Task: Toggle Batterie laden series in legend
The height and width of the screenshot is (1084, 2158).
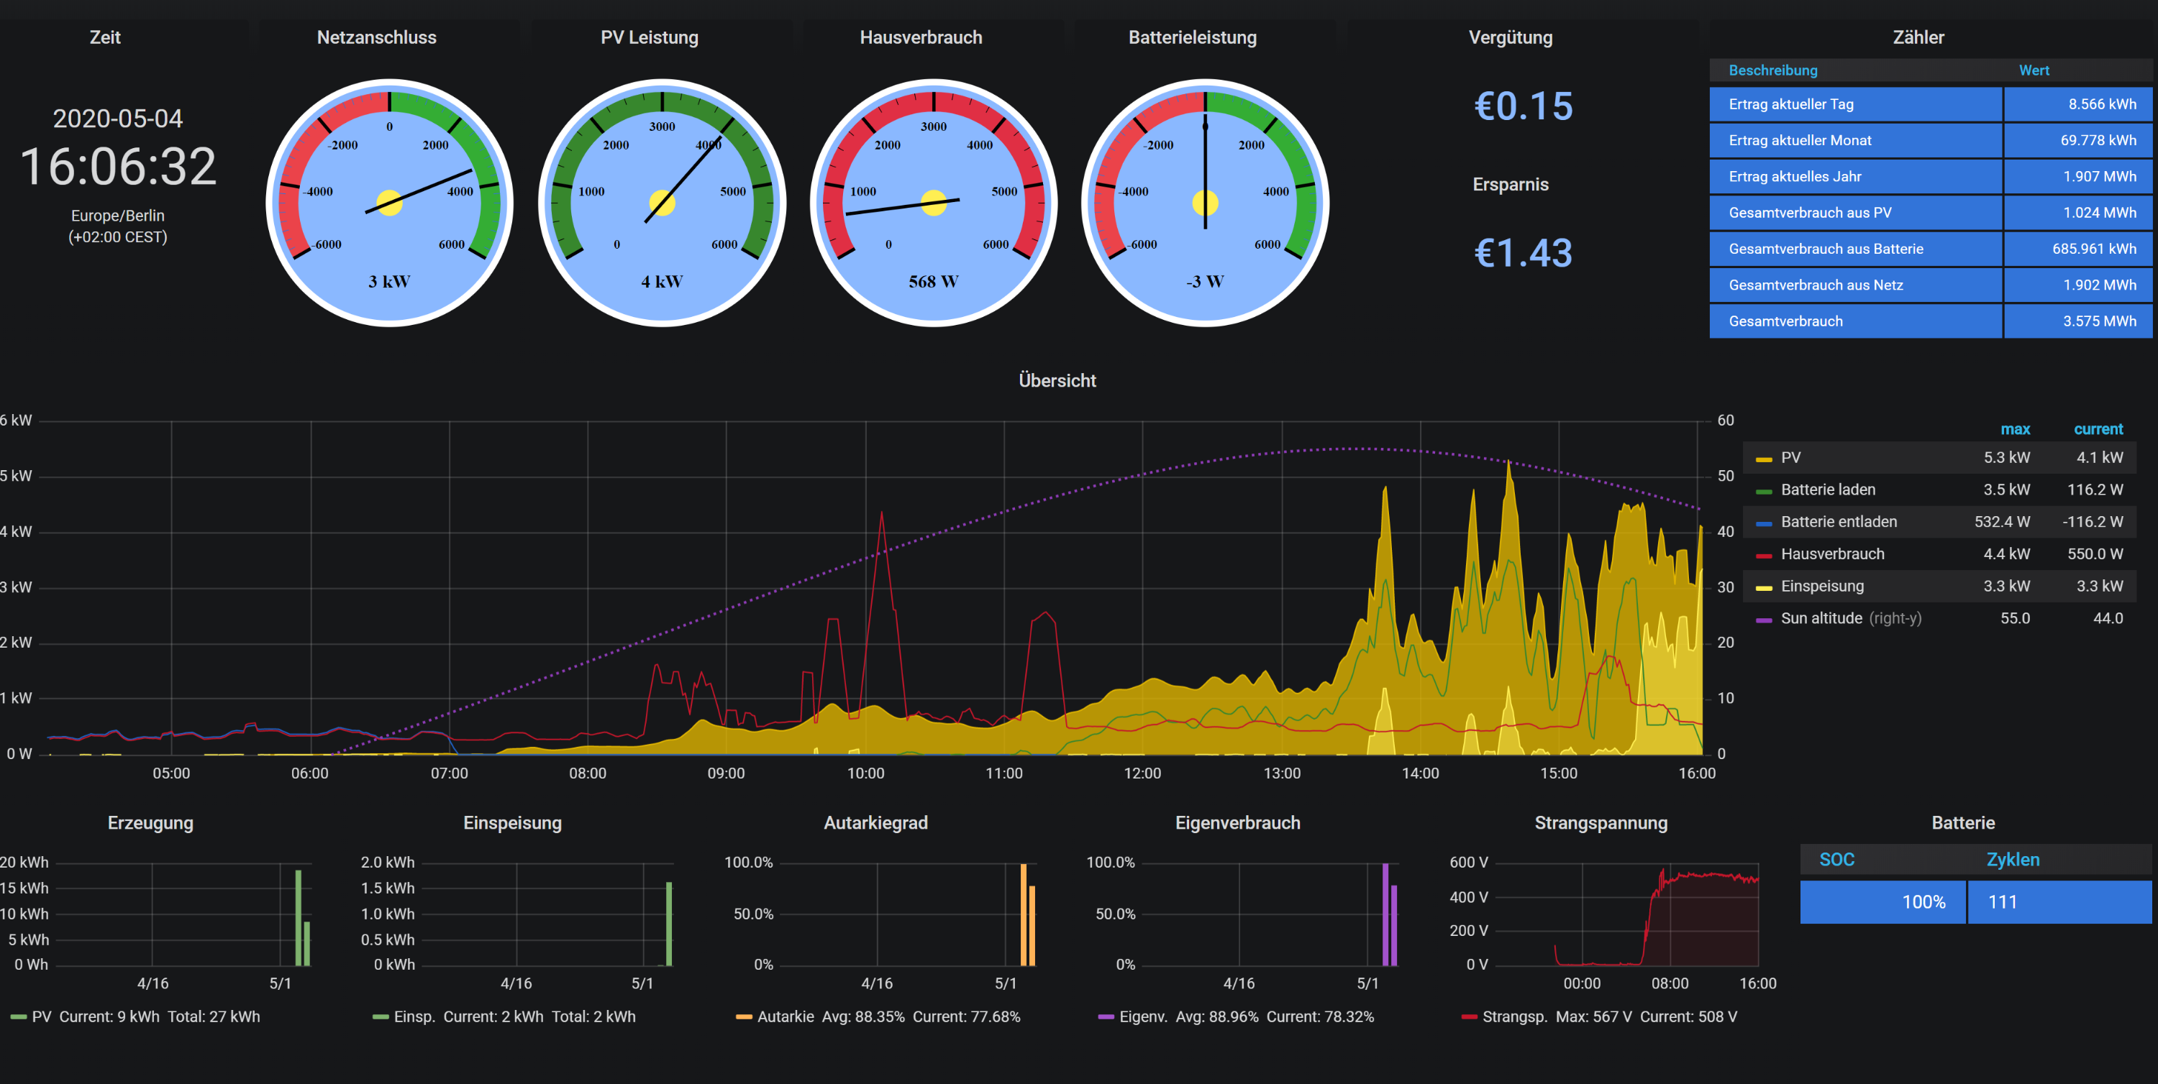Action: (1827, 490)
